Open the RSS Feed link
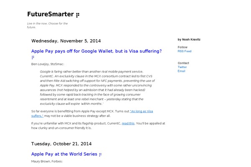Image resolution: width=251 pixels, height=167 pixels. (x=184, y=51)
